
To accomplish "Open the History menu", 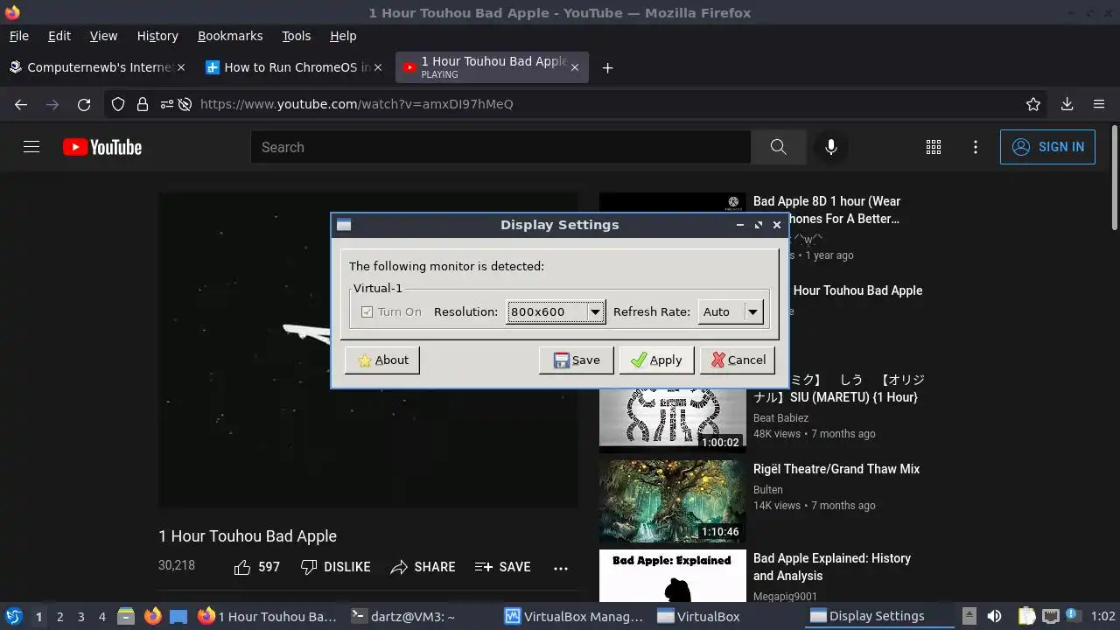I will coord(157,36).
